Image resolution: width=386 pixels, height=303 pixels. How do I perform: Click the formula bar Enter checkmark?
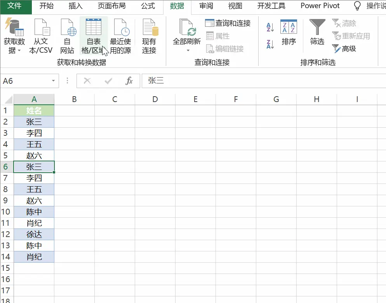(x=108, y=81)
